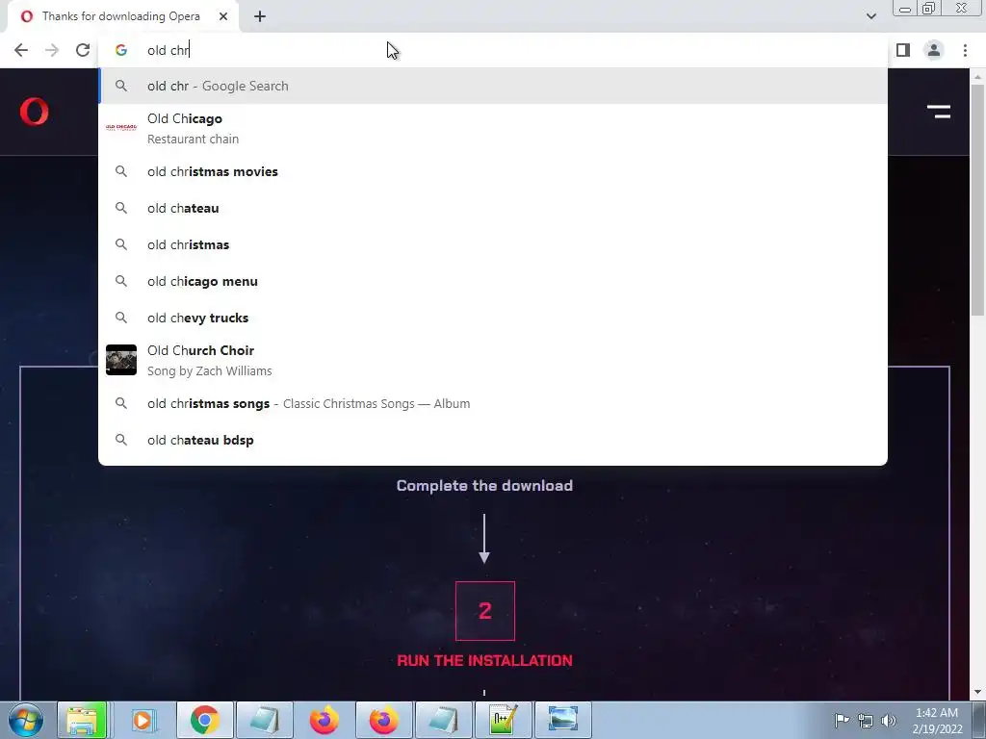Choose 'Old Chicago Restaurant chain' suggestion
Screen dimensions: 986x739
pyautogui.click(x=493, y=128)
